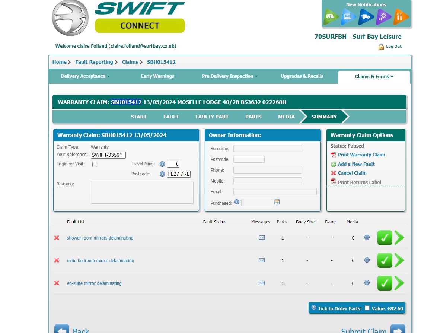Image resolution: width=437 pixels, height=333 pixels.
Task: Click the orange tools notification icon
Action: [401, 17]
